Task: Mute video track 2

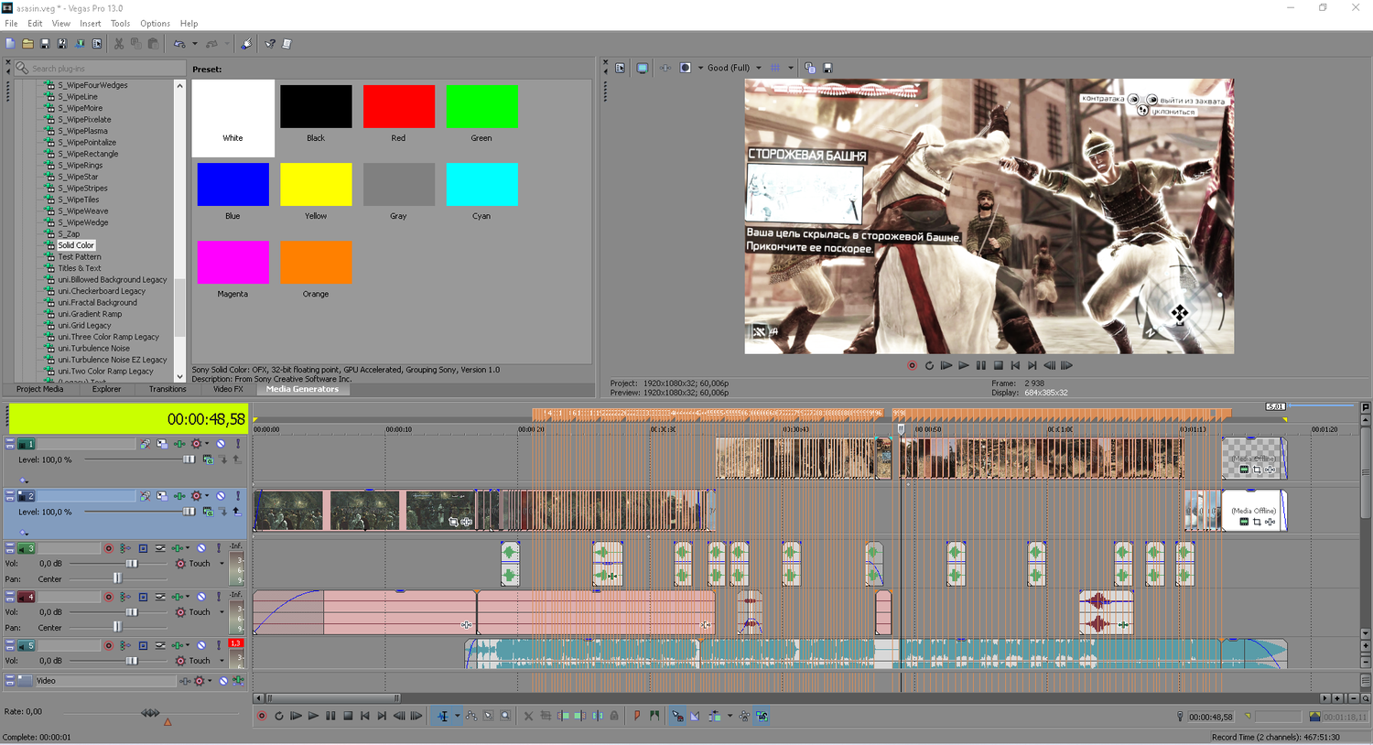Action: pyautogui.click(x=221, y=496)
